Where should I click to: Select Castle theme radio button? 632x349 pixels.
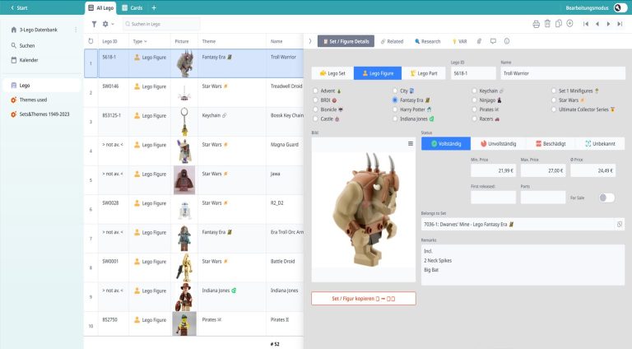click(x=316, y=119)
